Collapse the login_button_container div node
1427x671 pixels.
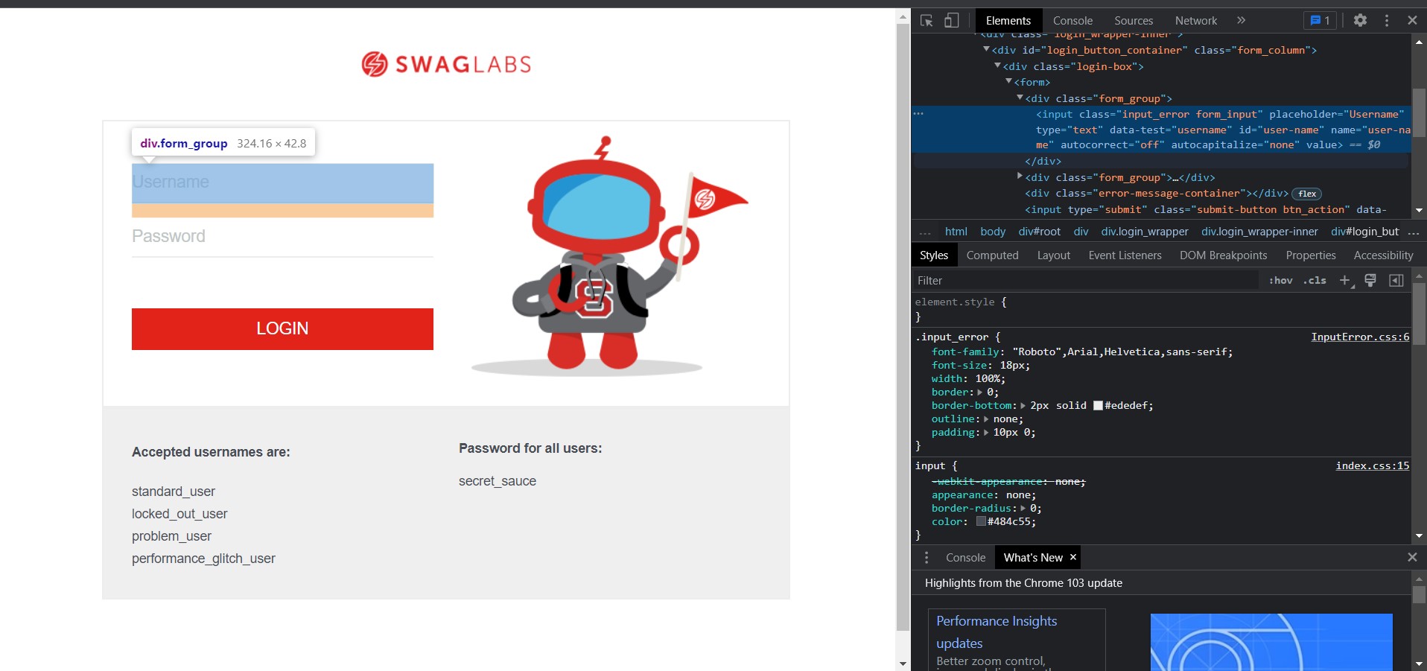986,50
